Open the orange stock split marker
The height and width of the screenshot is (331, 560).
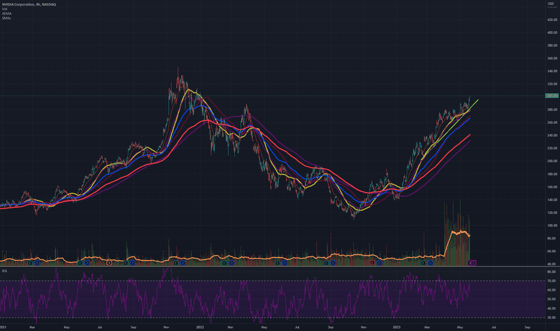pyautogui.click(x=109, y=263)
